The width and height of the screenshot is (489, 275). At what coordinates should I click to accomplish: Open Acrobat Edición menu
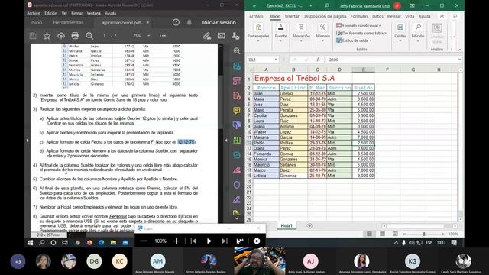click(x=51, y=13)
